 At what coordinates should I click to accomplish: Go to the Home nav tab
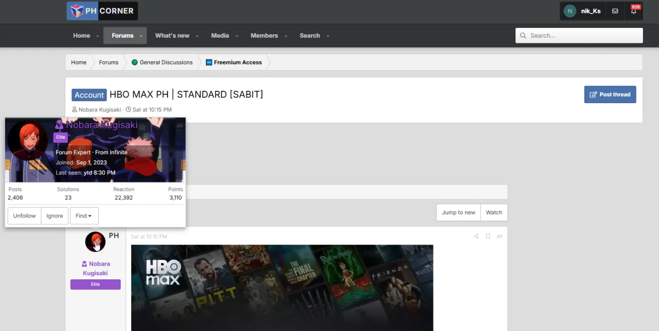81,36
